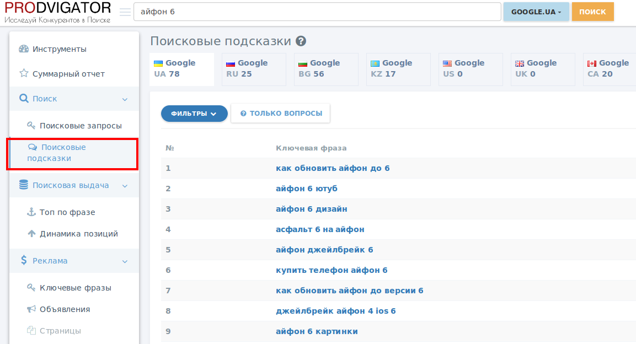Click the № column header
Screen dimensions: 636x344
tap(169, 148)
